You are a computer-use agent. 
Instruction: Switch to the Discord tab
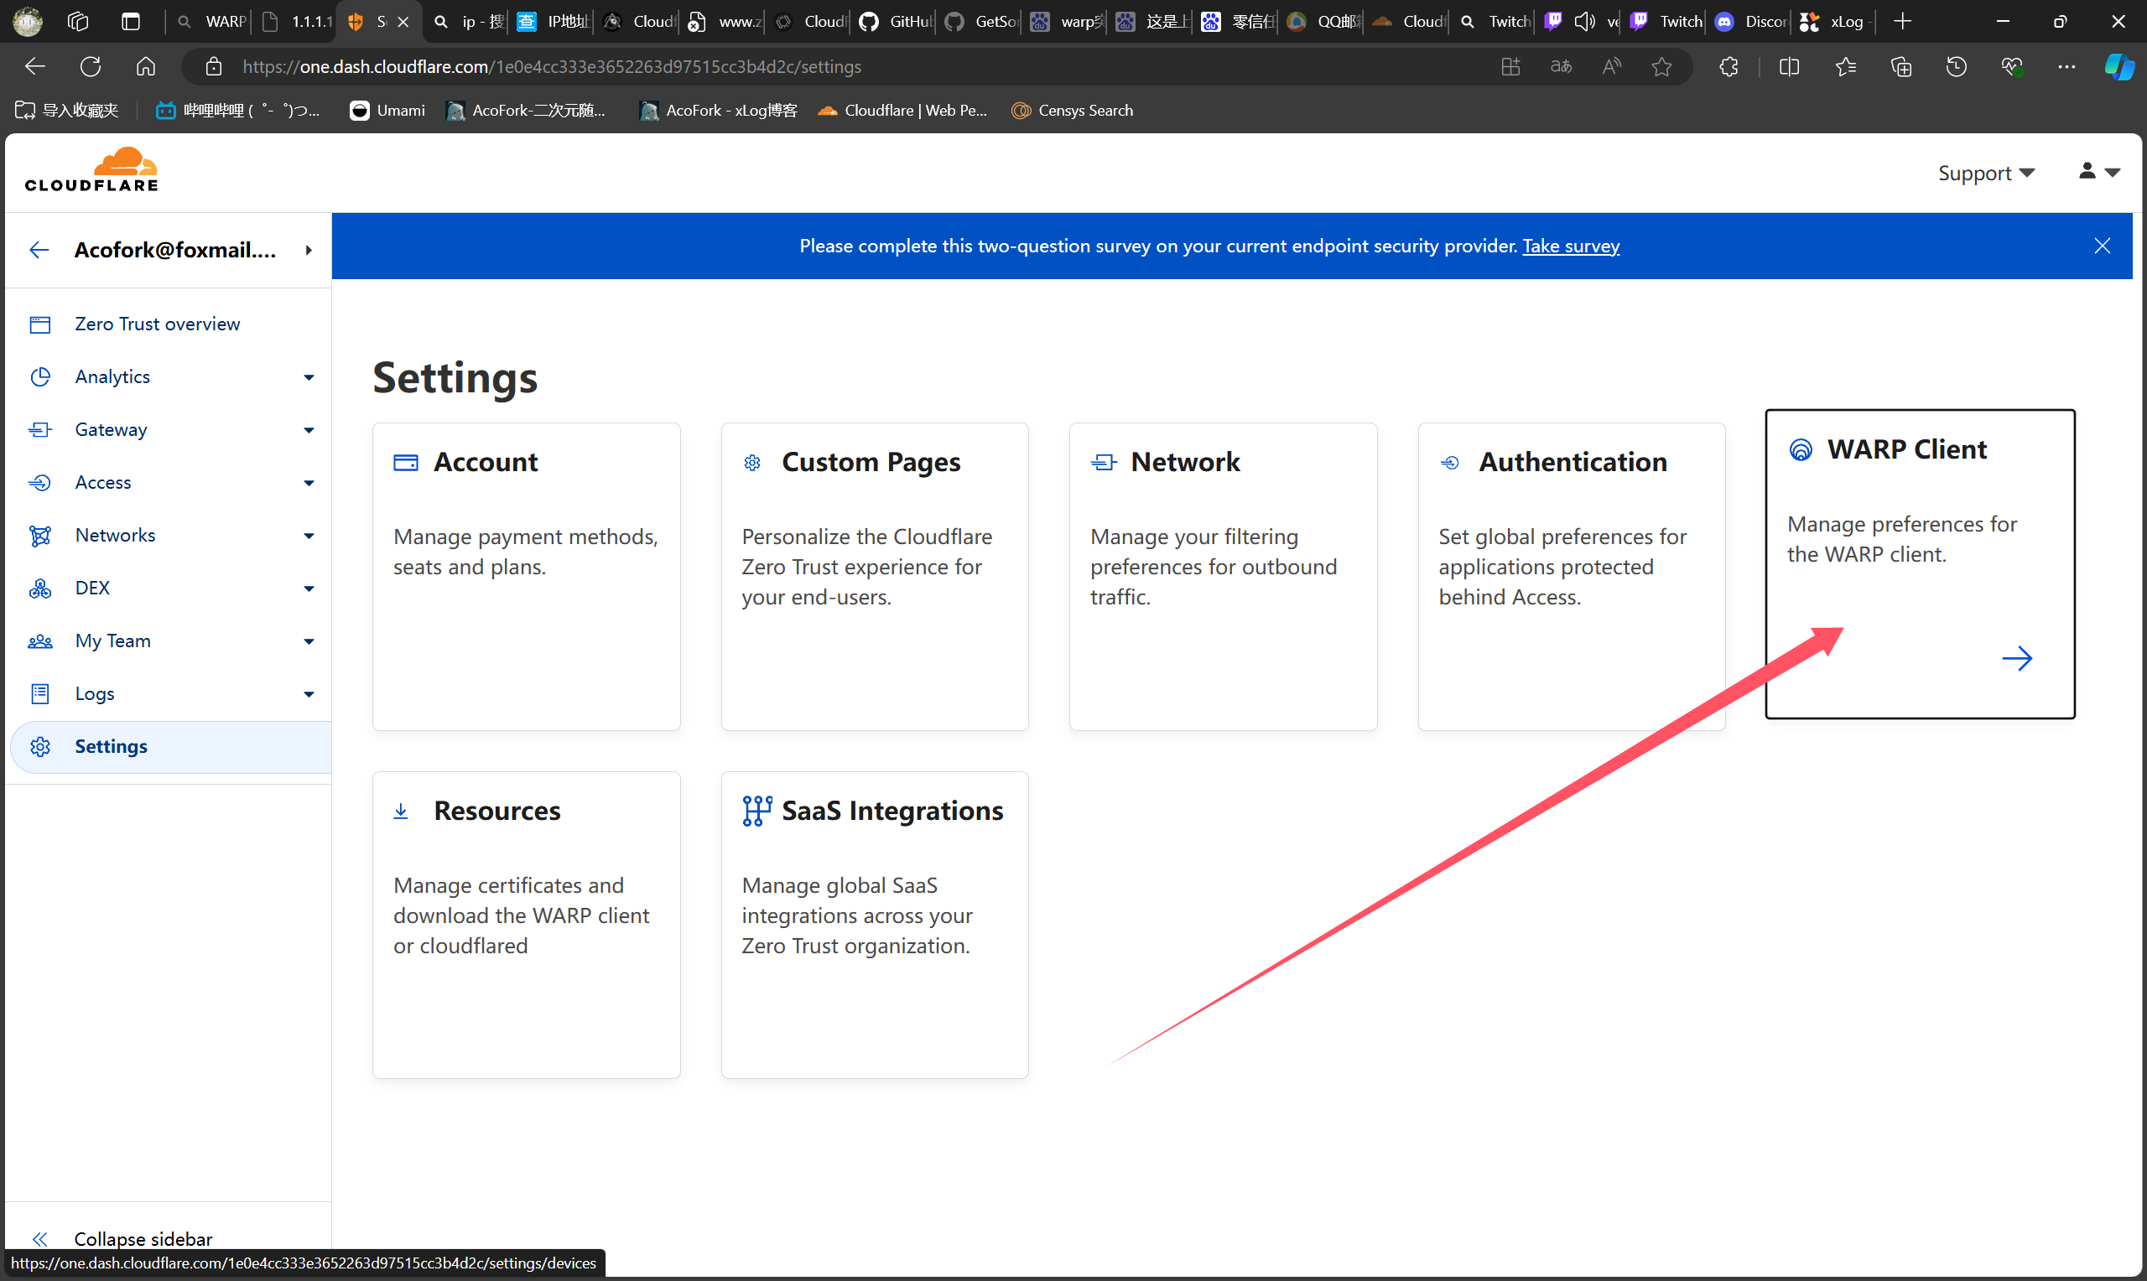point(1749,22)
